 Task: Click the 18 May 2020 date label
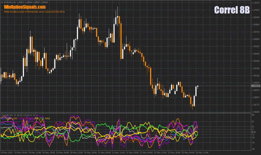[x=7, y=153]
